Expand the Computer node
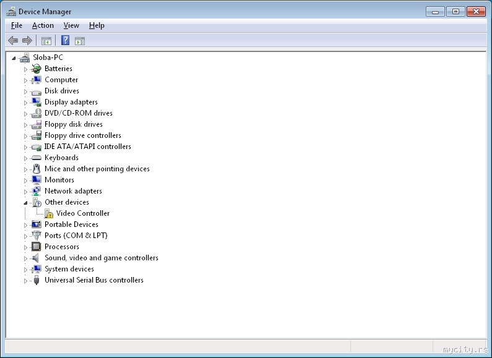Viewport: 492px width, 358px height. [x=26, y=80]
